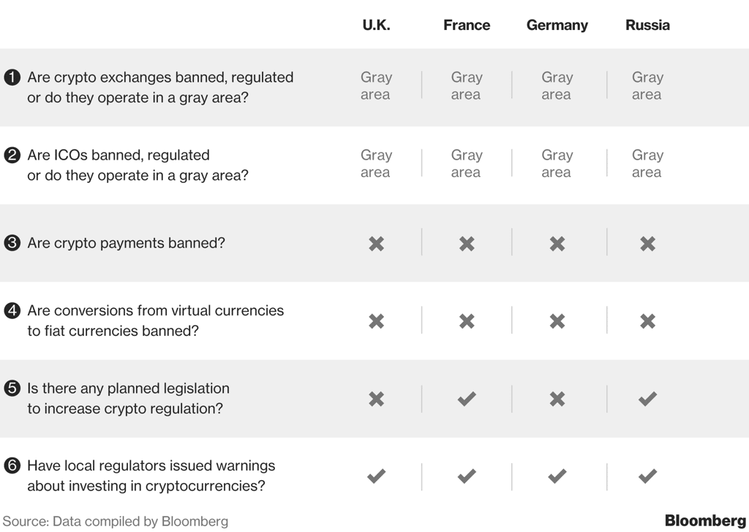Click the Source: Data compiled by Bloomberg text
Viewport: 749px width, 532px height.
pyautogui.click(x=115, y=521)
